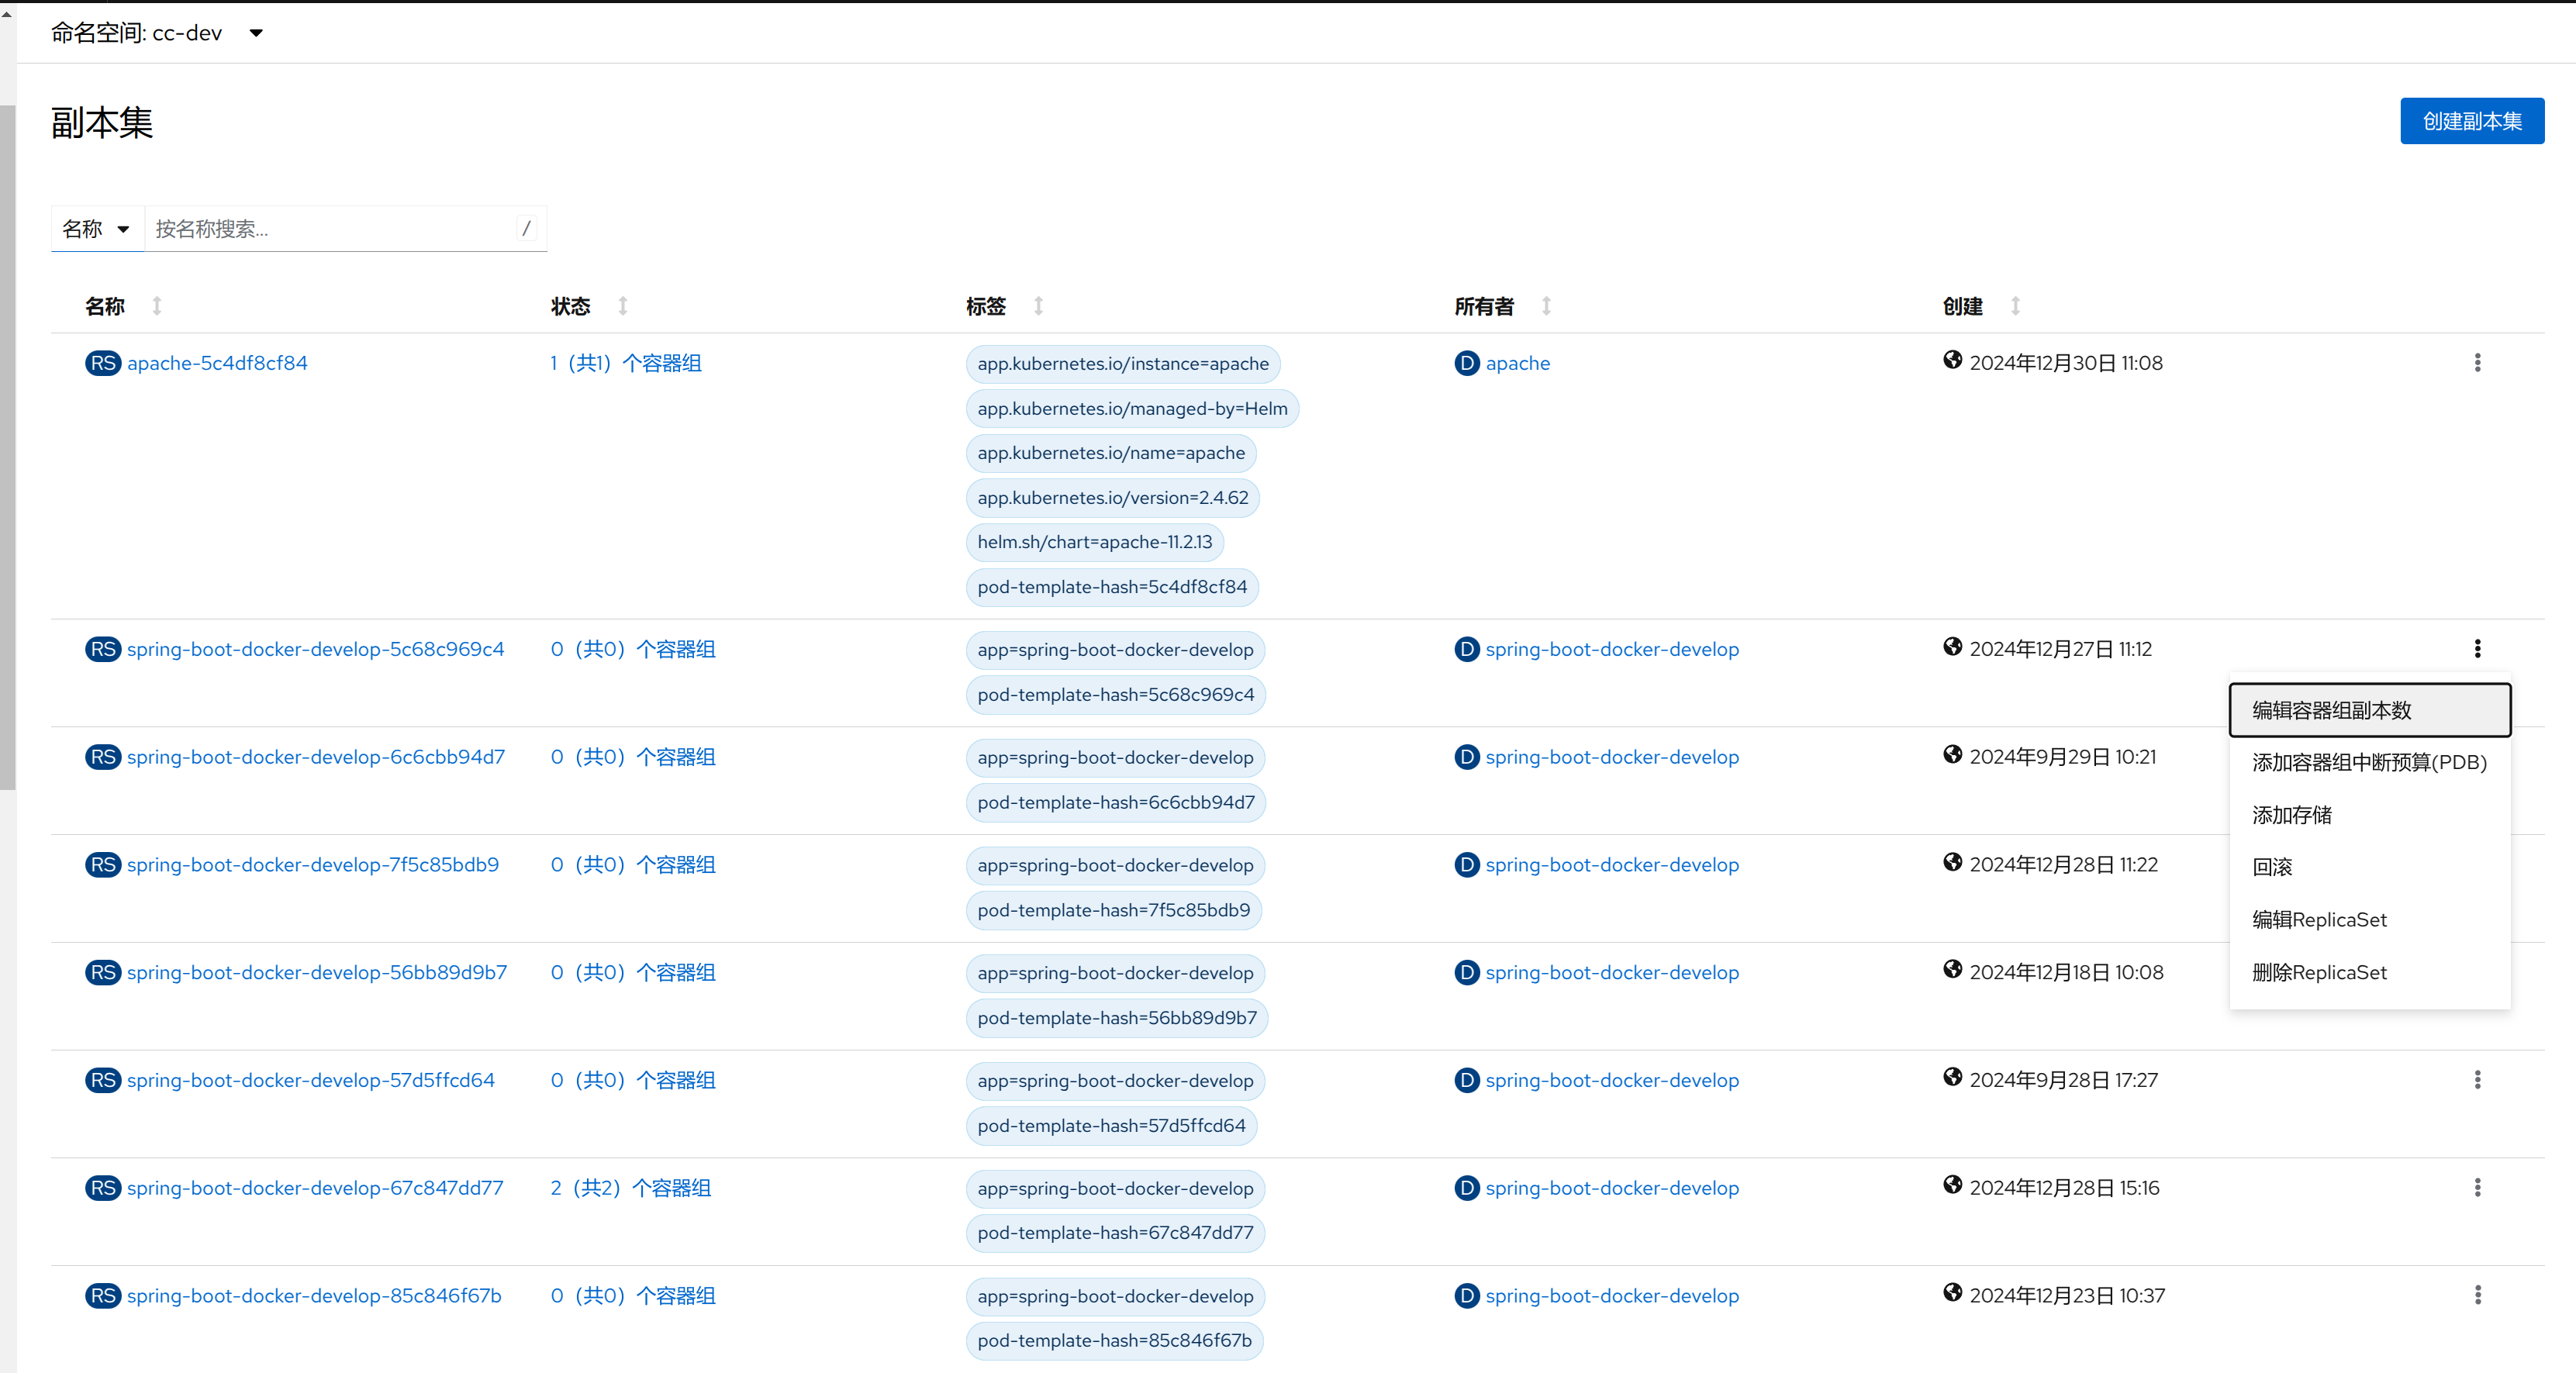The image size is (2576, 1373).
Task: Open kebab menu for spring-boot-docker-develop-85c846f67b row
Action: coord(2477,1296)
